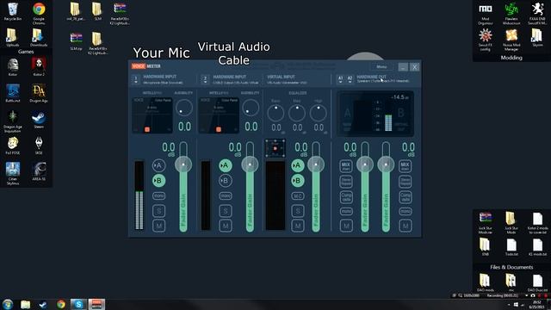Select Google Chrome desktop icon

(39, 14)
